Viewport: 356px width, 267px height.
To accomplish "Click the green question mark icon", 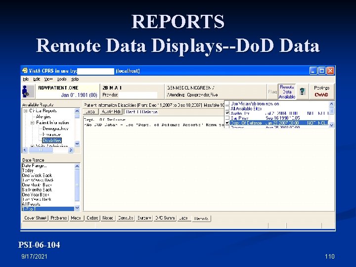I will tap(302, 91).
